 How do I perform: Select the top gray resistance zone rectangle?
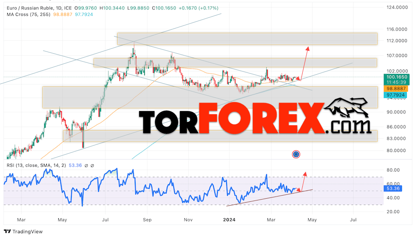(247, 38)
